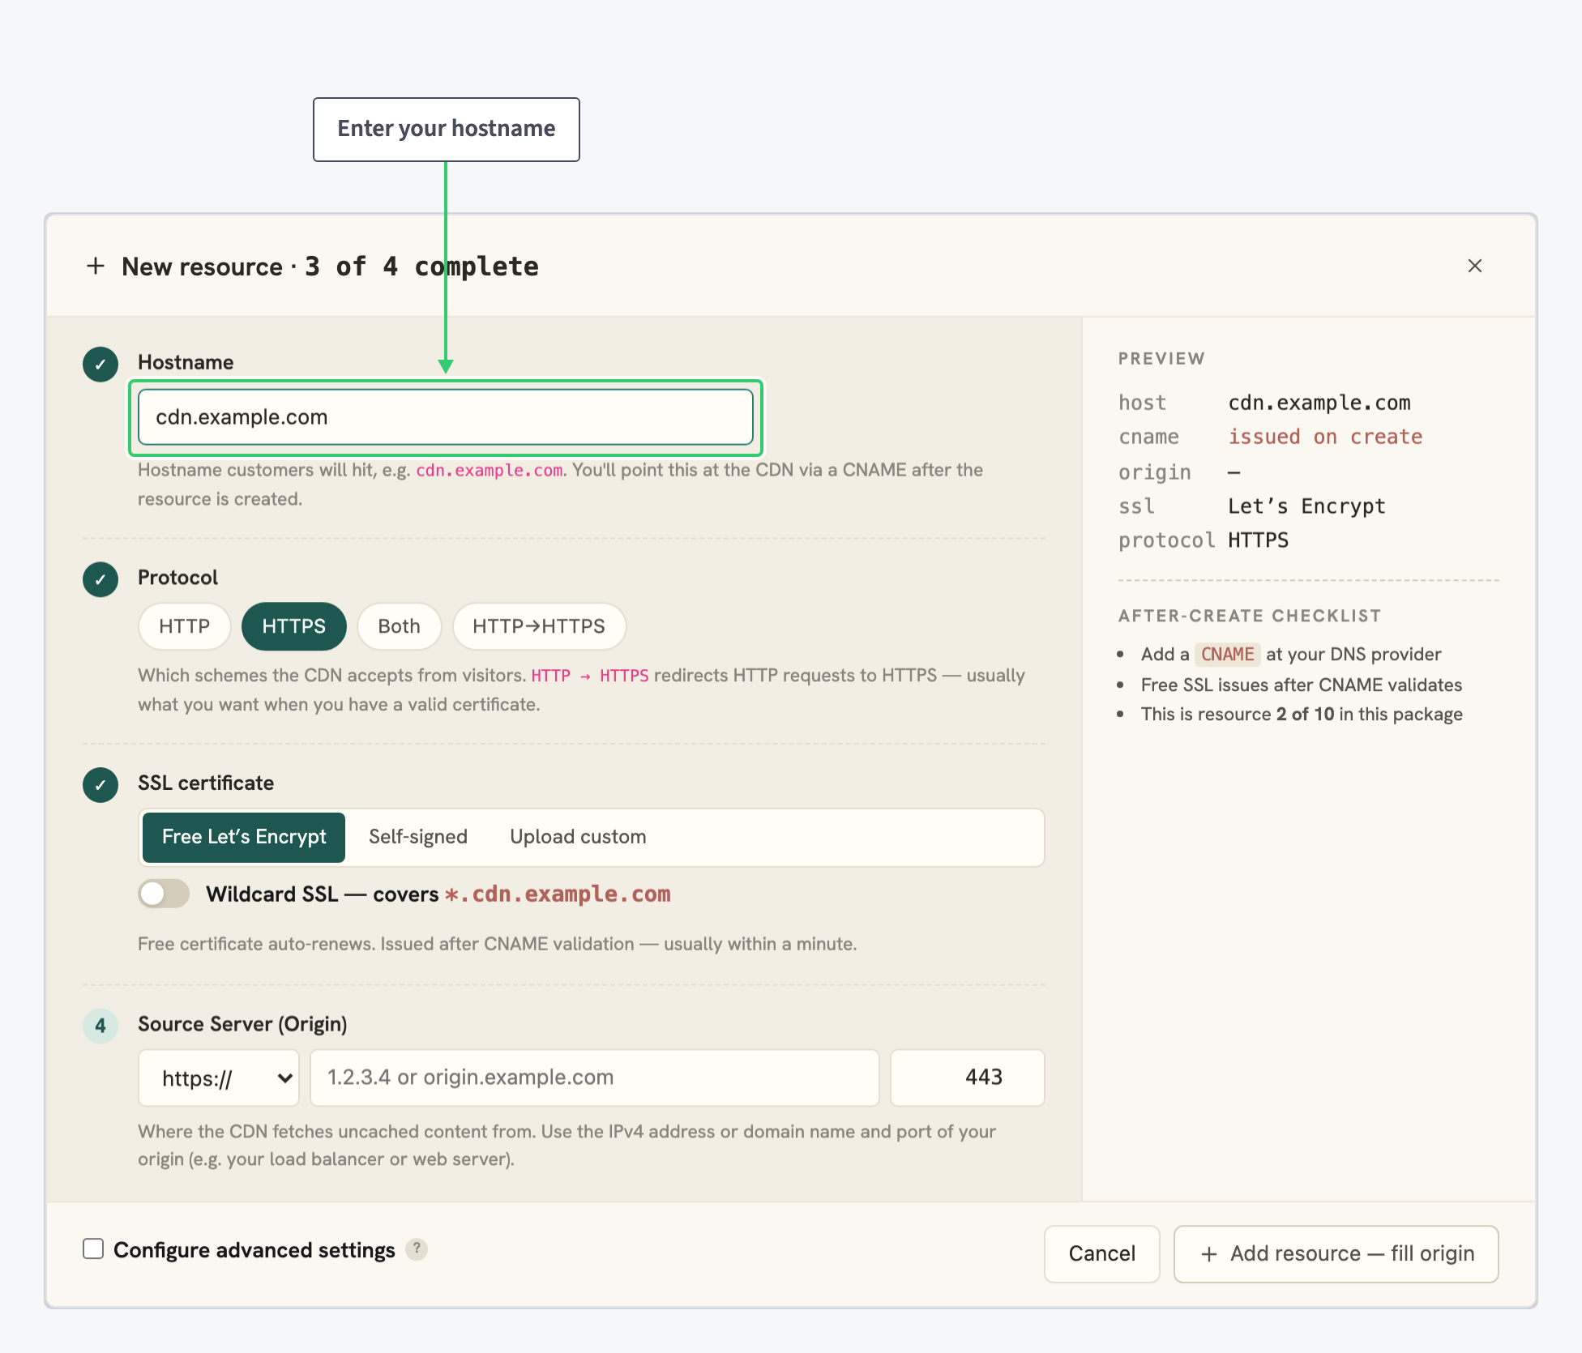Click the '3 of 4 complete' progress text
Image resolution: width=1582 pixels, height=1353 pixels.
(421, 267)
